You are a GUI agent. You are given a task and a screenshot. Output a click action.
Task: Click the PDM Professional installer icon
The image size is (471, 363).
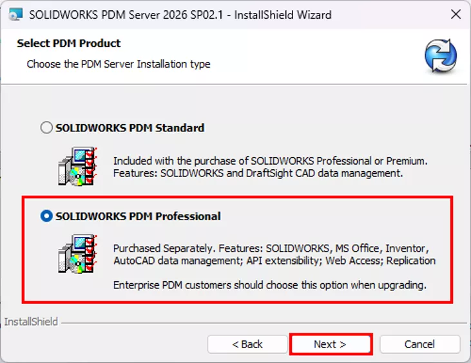click(x=78, y=254)
